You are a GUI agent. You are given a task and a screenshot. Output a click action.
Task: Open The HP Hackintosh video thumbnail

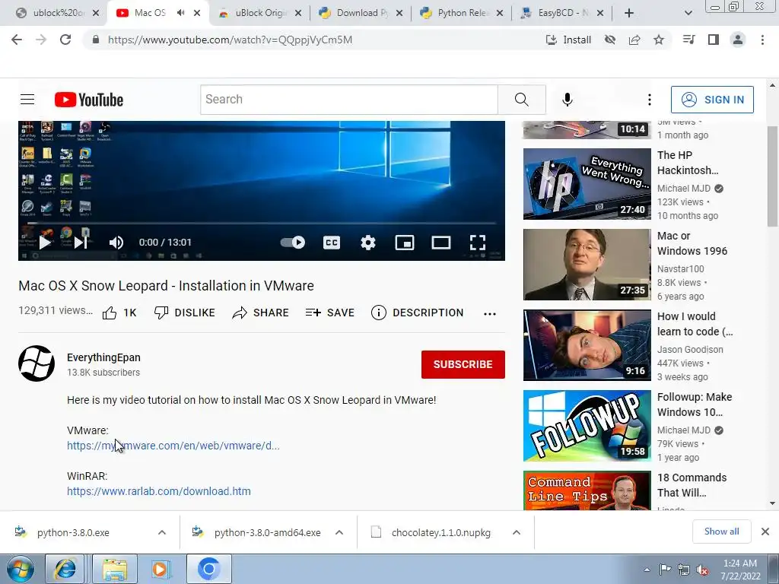pos(587,184)
